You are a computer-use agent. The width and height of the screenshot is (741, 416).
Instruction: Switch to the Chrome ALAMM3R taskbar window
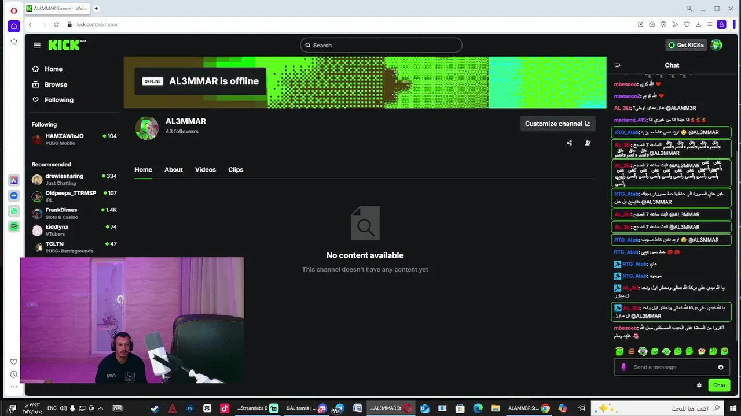tap(529, 408)
